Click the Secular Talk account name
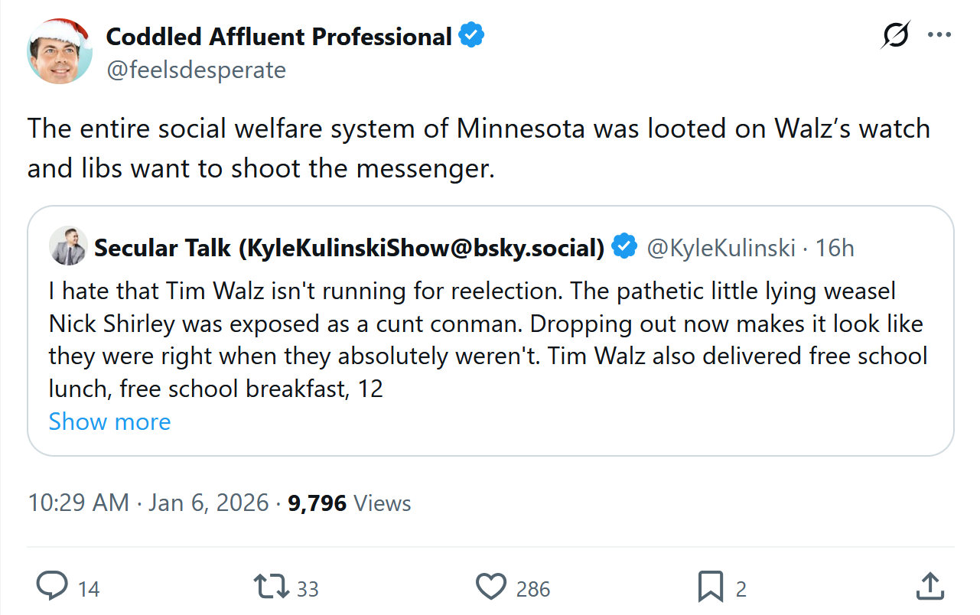 coord(350,247)
